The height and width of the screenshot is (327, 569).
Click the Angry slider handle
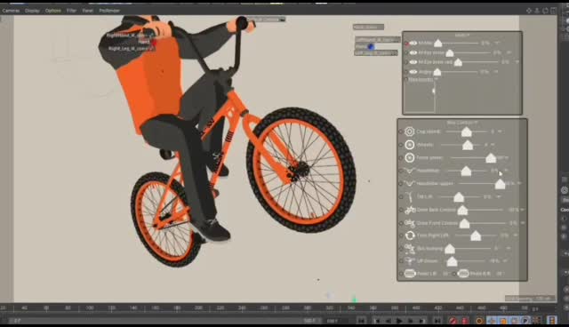click(x=437, y=72)
